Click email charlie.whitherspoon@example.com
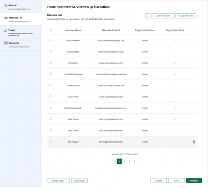208x188 pixels. click(111, 74)
